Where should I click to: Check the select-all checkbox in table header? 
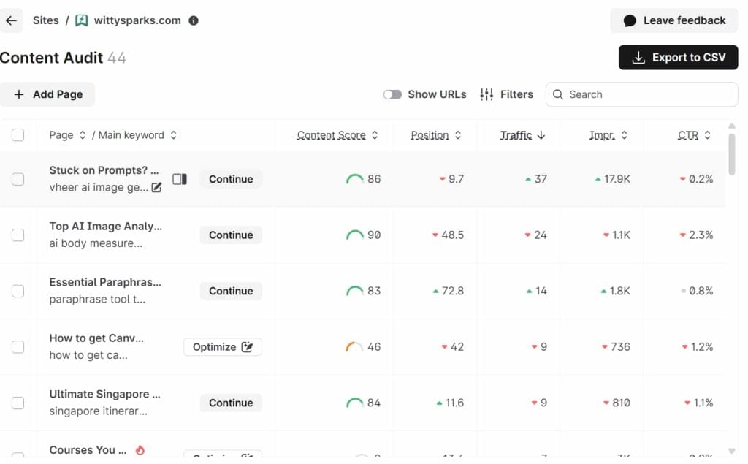coord(18,135)
